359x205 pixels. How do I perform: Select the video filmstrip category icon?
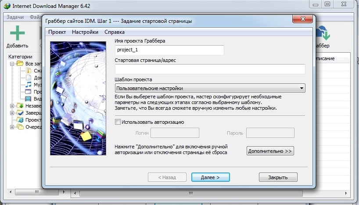[x=28, y=99]
